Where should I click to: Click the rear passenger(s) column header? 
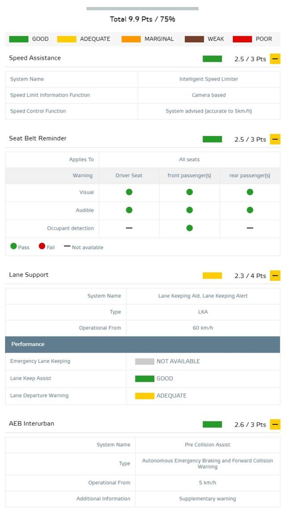tap(250, 176)
